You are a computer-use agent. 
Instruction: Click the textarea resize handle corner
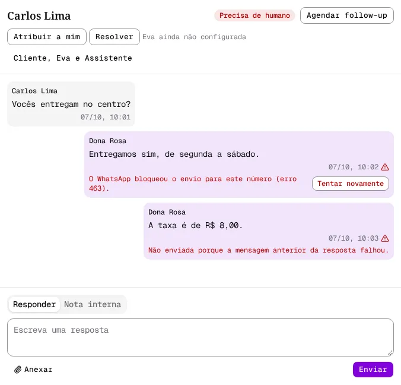[390, 353]
